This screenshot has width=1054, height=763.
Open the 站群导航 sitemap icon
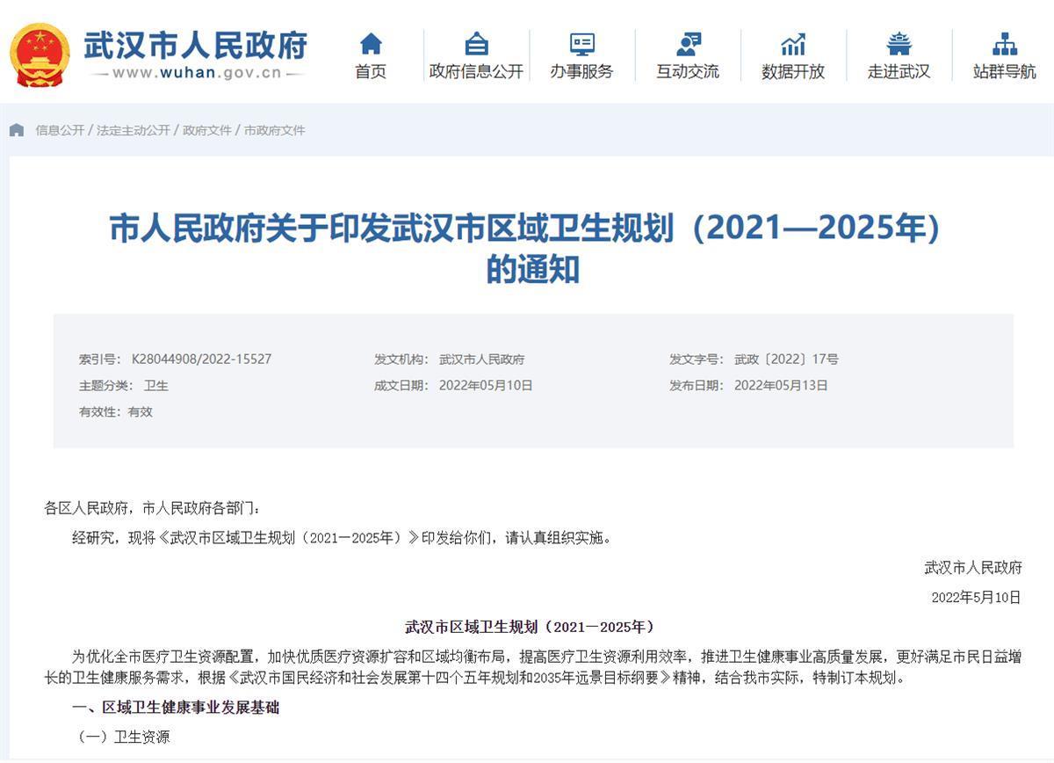point(1004,43)
